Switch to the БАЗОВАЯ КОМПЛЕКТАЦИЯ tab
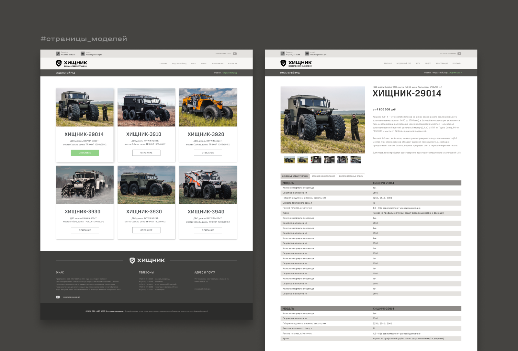The height and width of the screenshot is (351, 518). tap(323, 176)
